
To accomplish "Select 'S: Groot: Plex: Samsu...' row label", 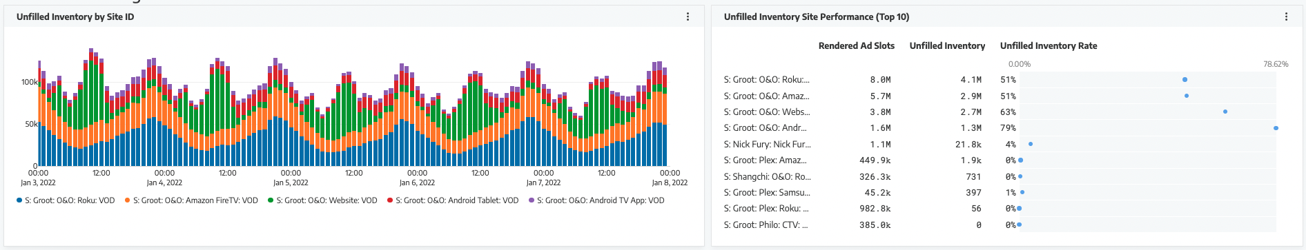I will (x=767, y=193).
